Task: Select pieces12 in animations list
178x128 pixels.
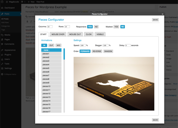Action: [51, 94]
